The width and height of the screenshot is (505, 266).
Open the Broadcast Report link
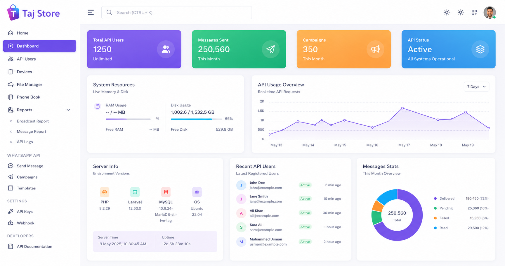pos(33,121)
